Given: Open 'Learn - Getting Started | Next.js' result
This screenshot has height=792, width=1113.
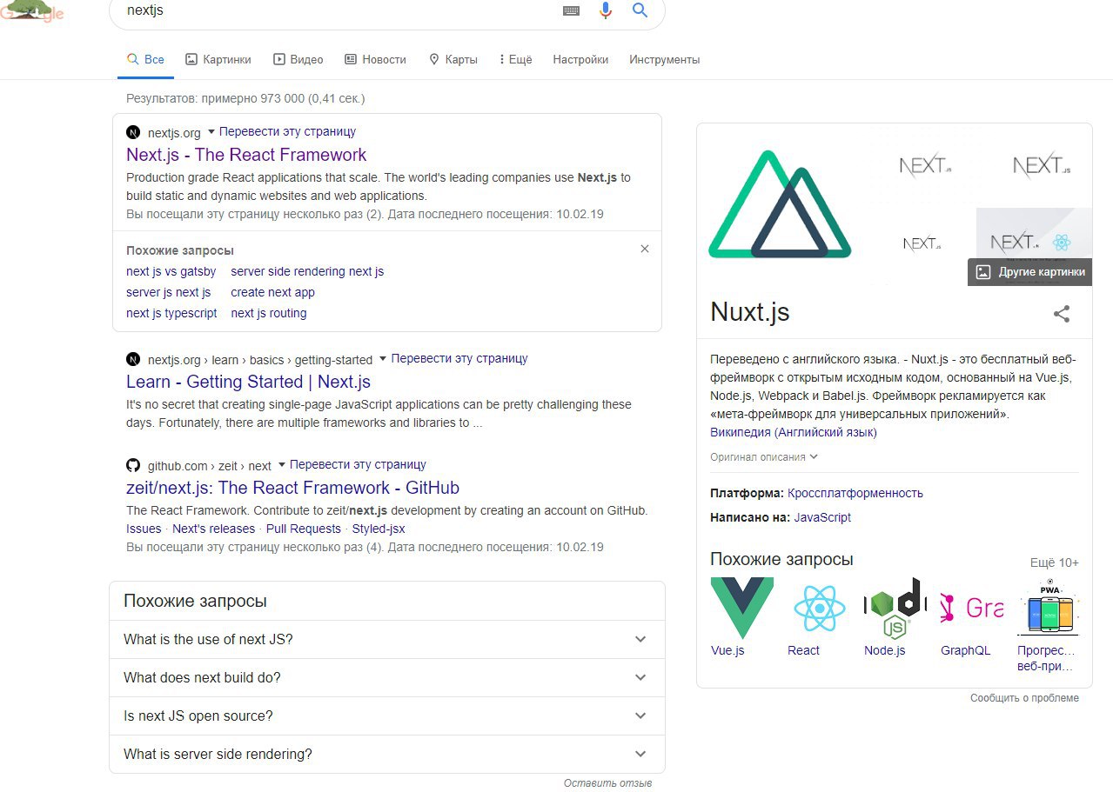Looking at the screenshot, I should pos(248,382).
